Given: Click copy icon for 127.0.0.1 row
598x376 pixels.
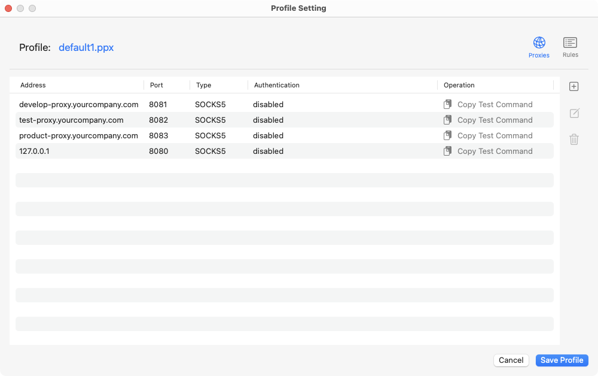Looking at the screenshot, I should pyautogui.click(x=447, y=151).
